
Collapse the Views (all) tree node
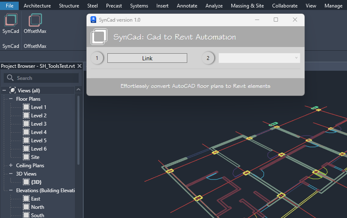point(4,90)
